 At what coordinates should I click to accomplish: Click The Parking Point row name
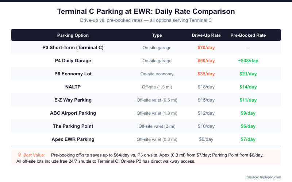pyautogui.click(x=73, y=126)
